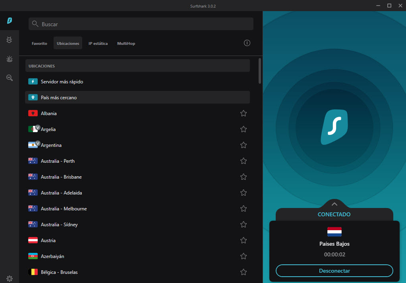406x283 pixels.
Task: Switch to the MultiHop tab
Action: [126, 43]
